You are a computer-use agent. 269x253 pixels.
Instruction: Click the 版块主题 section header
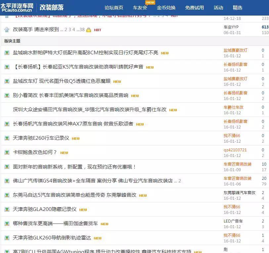point(12,41)
